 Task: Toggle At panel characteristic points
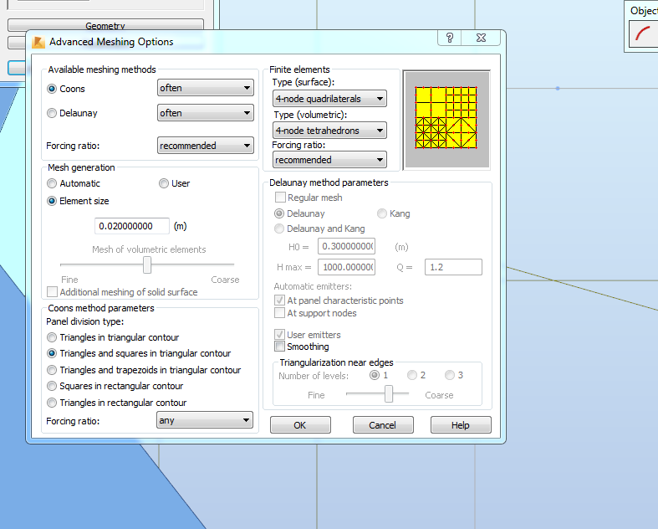[279, 300]
